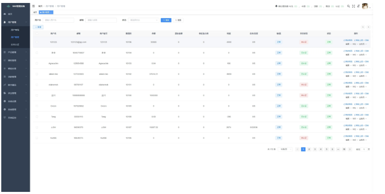This screenshot has height=194, width=385.
Task: Click the 新增 add button above the table
Action: (x=38, y=27)
